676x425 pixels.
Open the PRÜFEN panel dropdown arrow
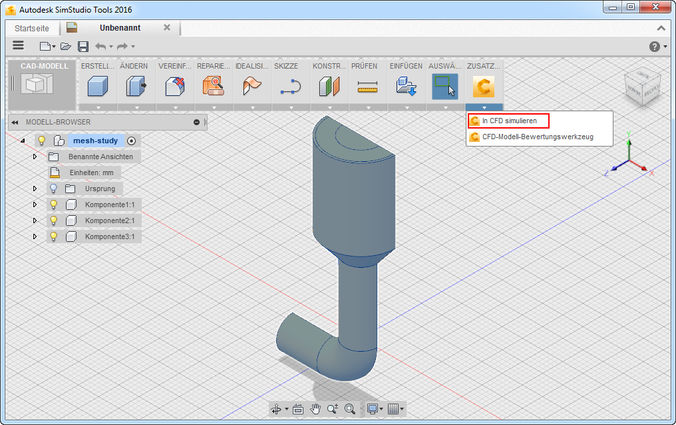tap(368, 107)
